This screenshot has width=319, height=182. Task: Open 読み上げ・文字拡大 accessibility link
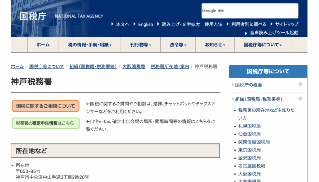click(181, 24)
